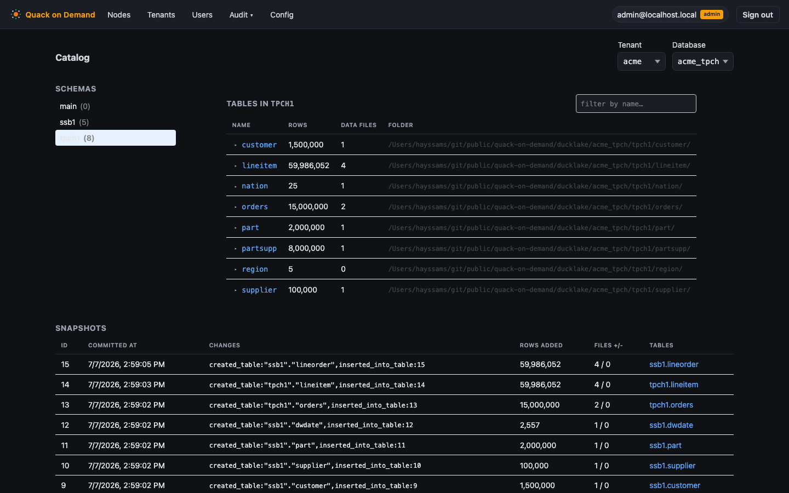Open the region table link

pyautogui.click(x=255, y=269)
